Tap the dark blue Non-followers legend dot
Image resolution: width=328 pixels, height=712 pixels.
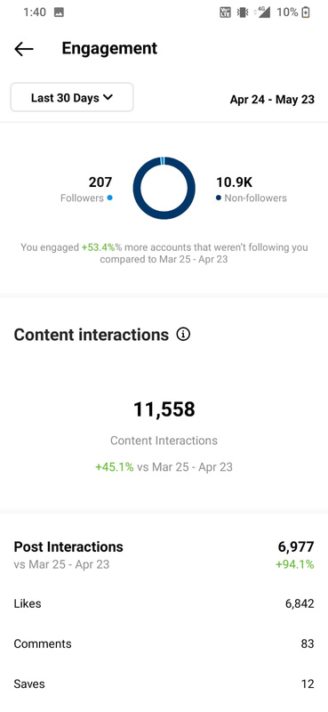tap(219, 198)
